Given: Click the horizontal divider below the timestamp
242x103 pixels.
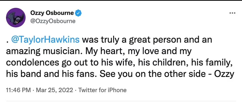Looking at the screenshot, I should [121, 101].
